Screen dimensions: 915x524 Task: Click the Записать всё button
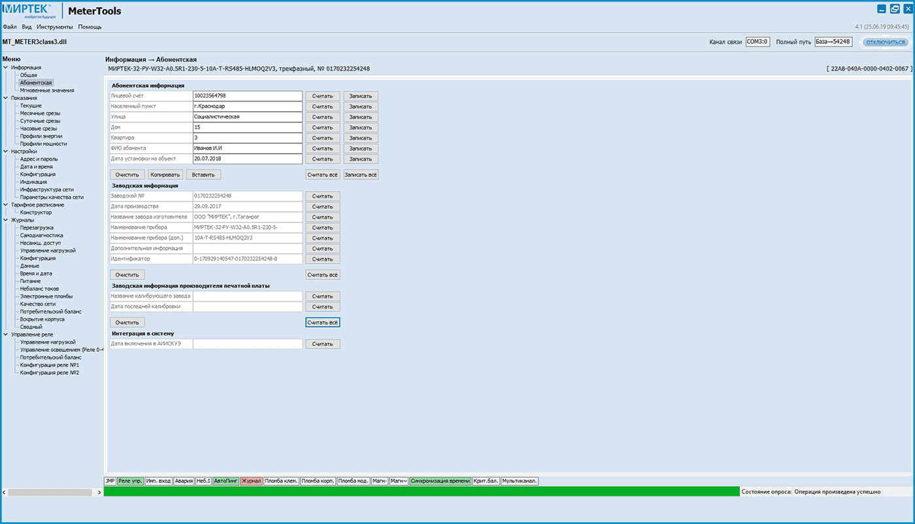pyautogui.click(x=361, y=175)
